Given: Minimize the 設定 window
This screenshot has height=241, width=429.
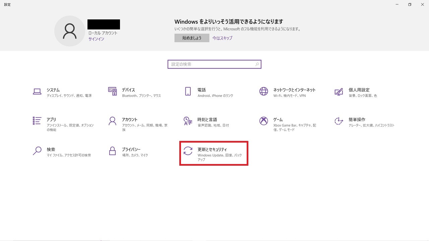Looking at the screenshot, I should [x=397, y=4].
